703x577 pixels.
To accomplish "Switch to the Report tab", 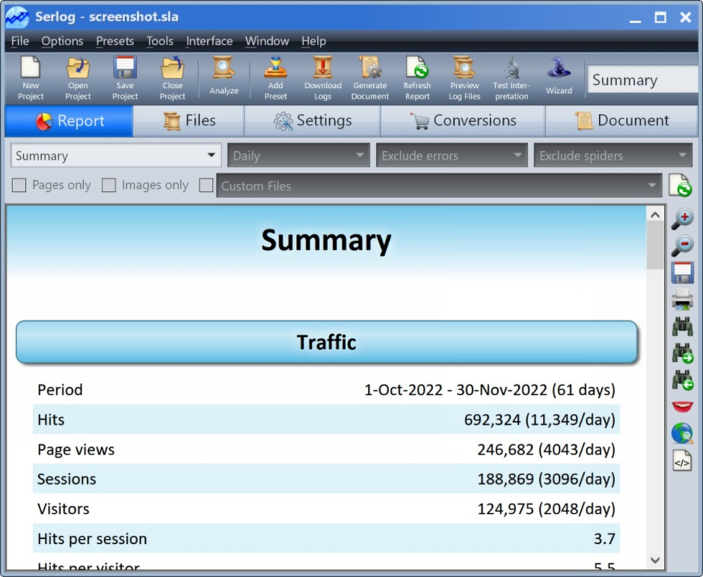I will (x=69, y=121).
